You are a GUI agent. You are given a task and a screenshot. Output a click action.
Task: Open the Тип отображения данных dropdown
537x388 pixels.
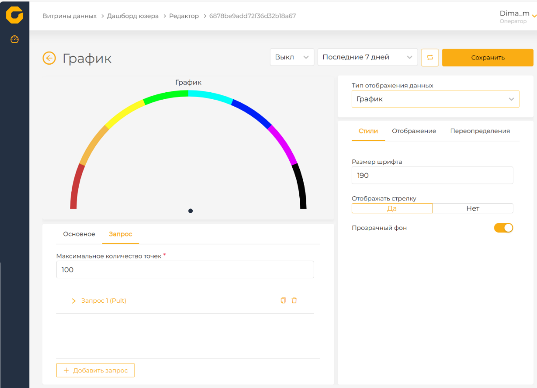click(435, 99)
